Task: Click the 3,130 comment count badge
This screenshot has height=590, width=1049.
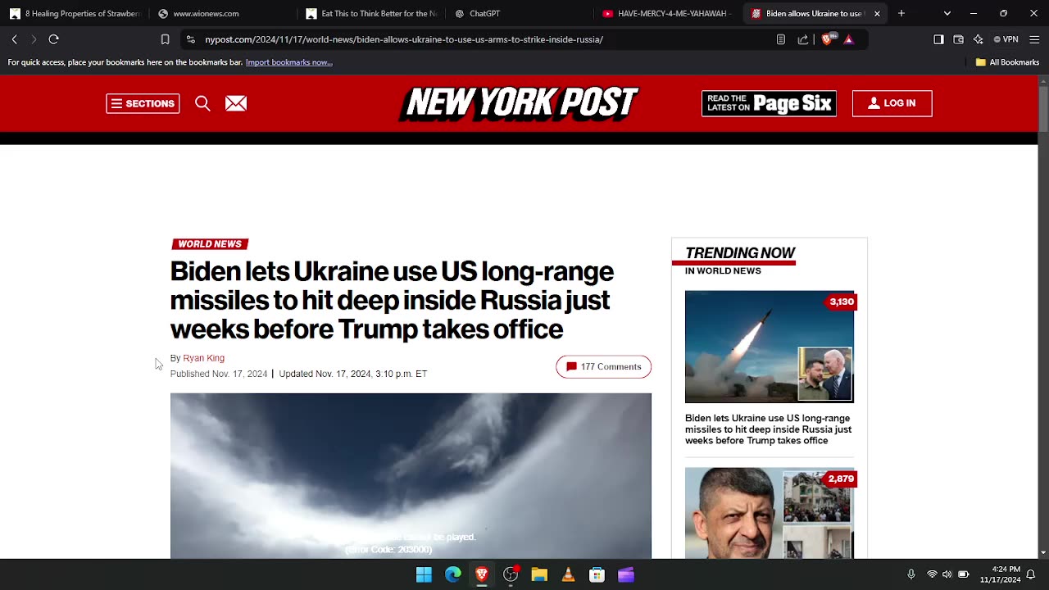Action: (841, 302)
